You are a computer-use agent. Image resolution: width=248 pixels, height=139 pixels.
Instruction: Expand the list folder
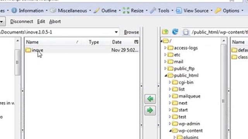coord(170,89)
